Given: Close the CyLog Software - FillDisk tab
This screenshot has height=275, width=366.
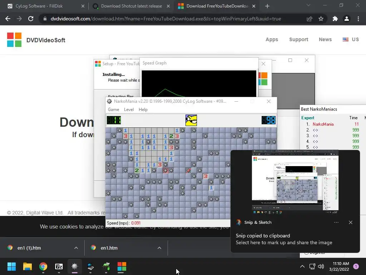Looking at the screenshot, I should [83, 6].
